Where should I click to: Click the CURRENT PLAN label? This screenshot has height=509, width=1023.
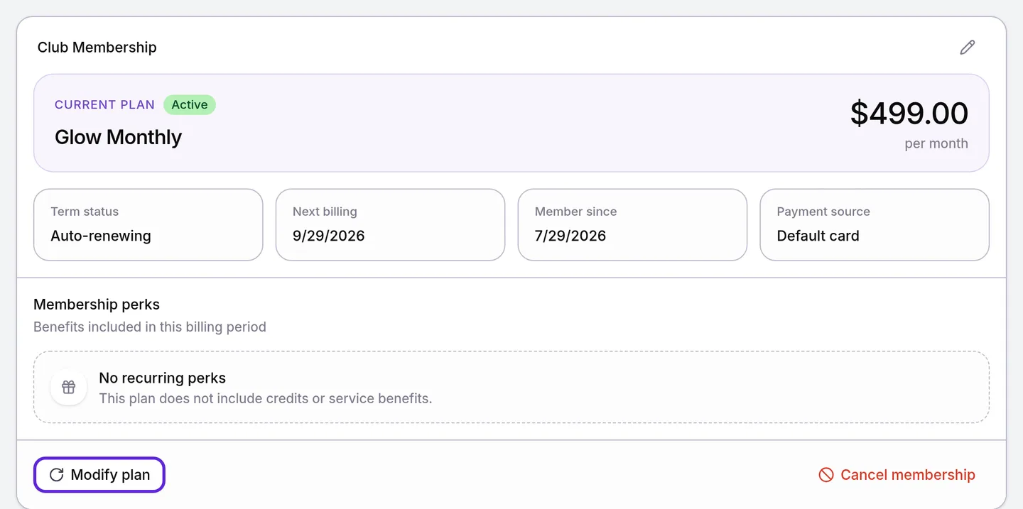click(x=104, y=104)
